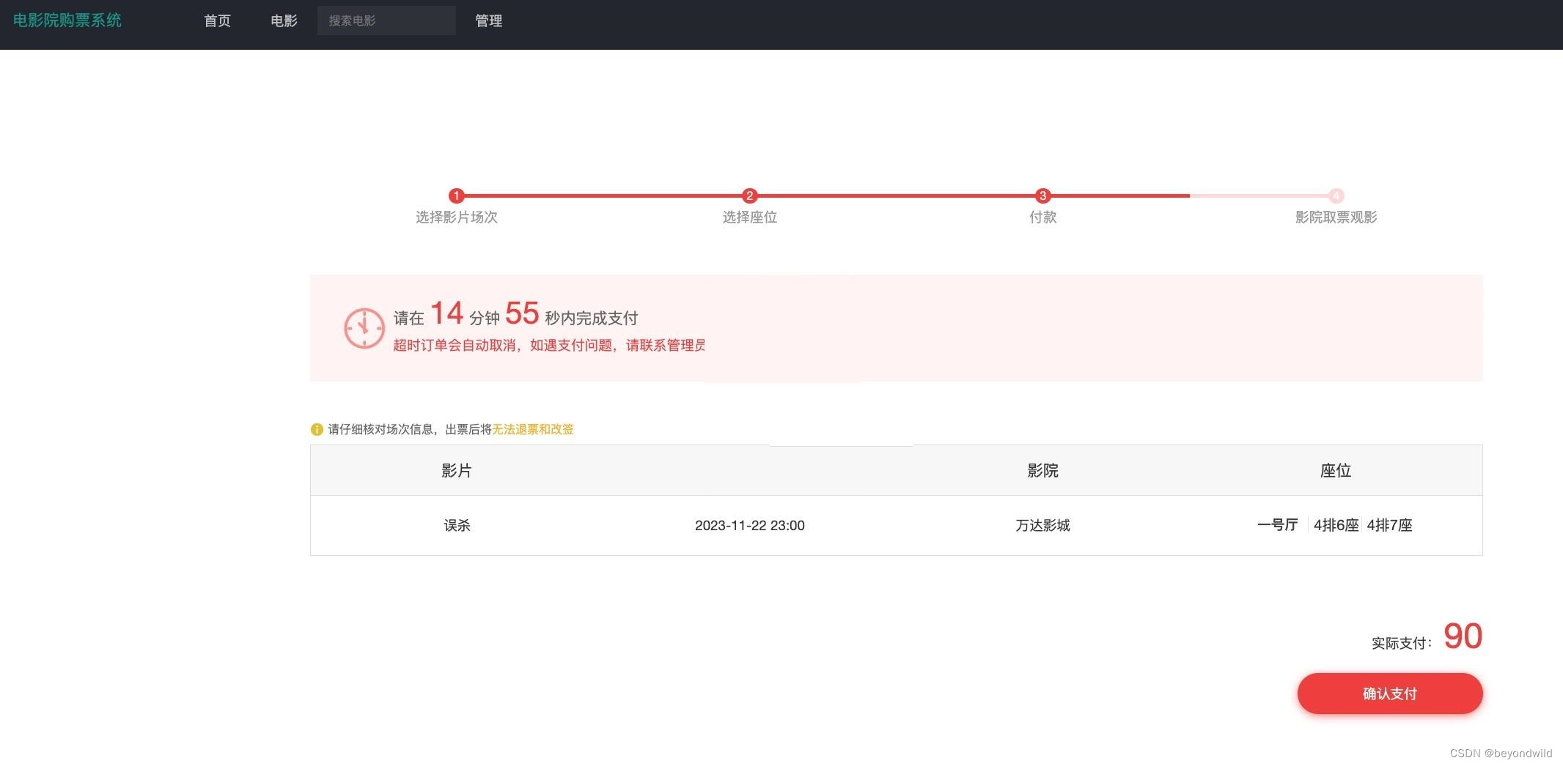Click the 搜索电影 search input field
Viewport: 1563px width, 766px height.
(x=386, y=20)
